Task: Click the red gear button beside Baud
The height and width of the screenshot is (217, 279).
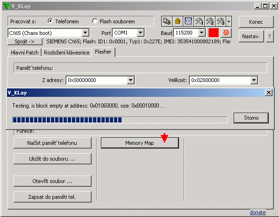Action: coord(226,33)
